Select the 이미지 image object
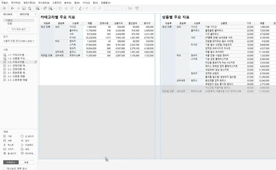The image size is (276, 170). 8,149
